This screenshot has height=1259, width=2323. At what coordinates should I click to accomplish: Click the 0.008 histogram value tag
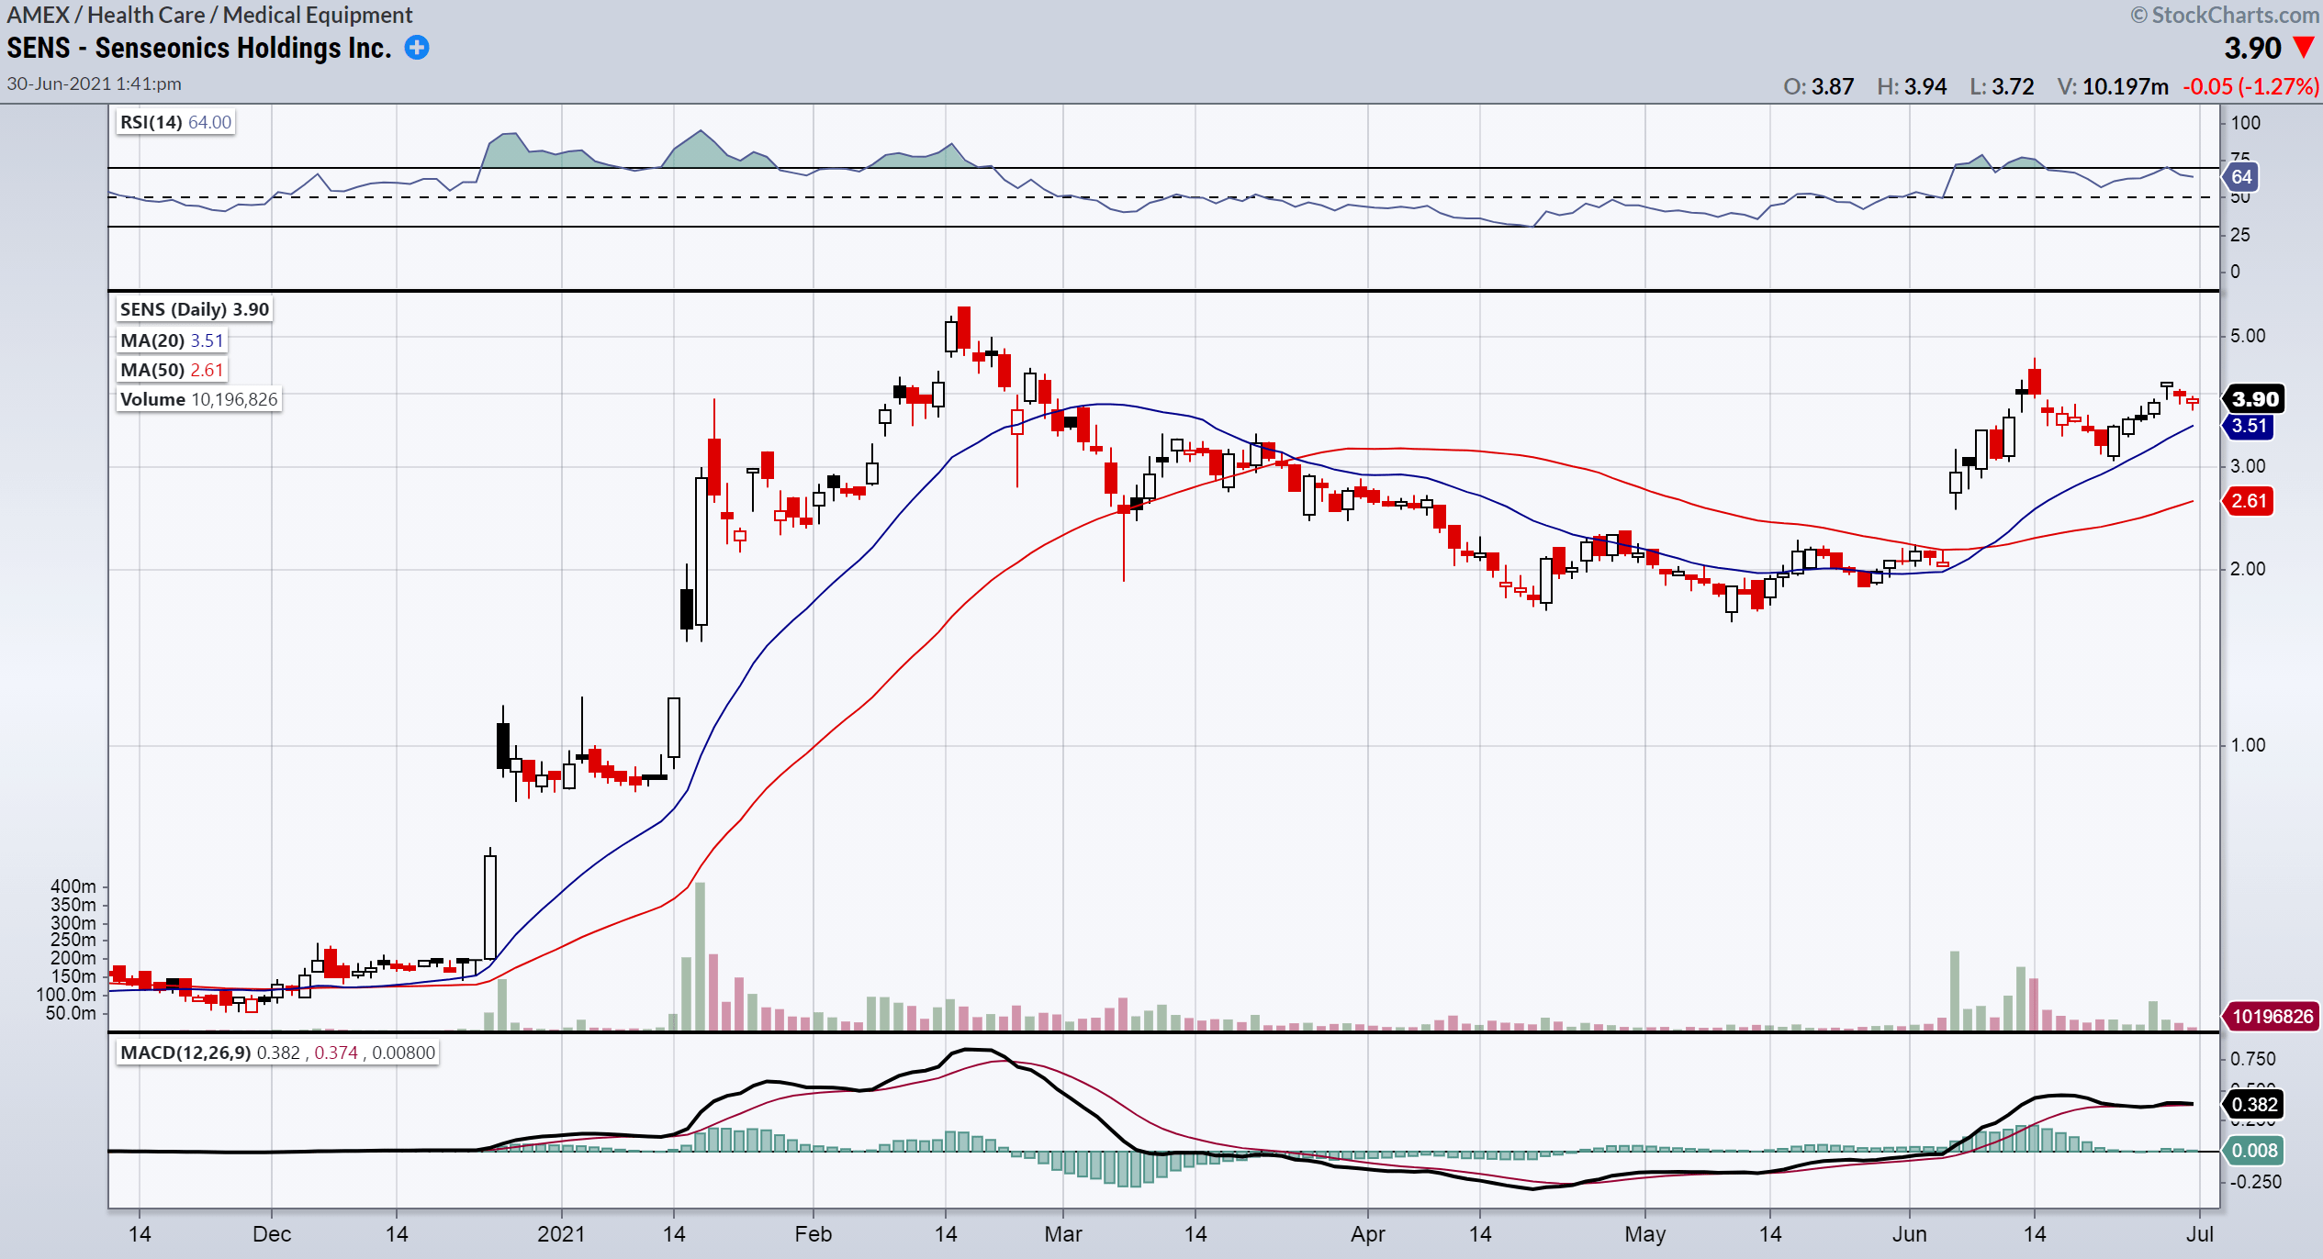click(x=2254, y=1151)
